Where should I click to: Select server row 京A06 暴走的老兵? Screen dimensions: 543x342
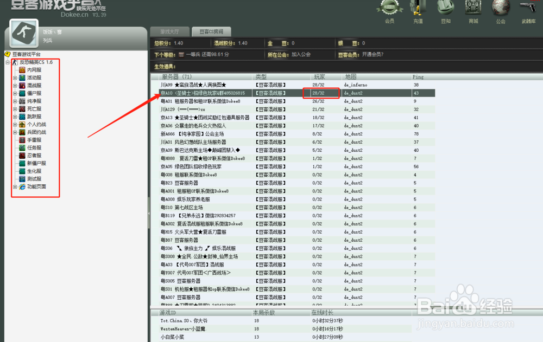coord(297,126)
